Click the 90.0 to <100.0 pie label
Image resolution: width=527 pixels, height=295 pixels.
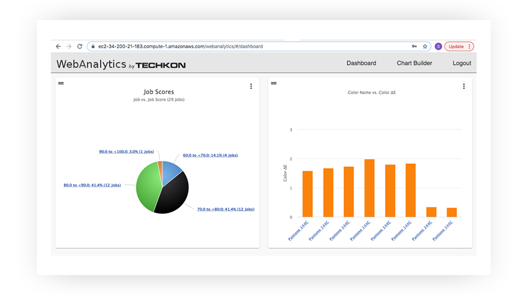[126, 152]
